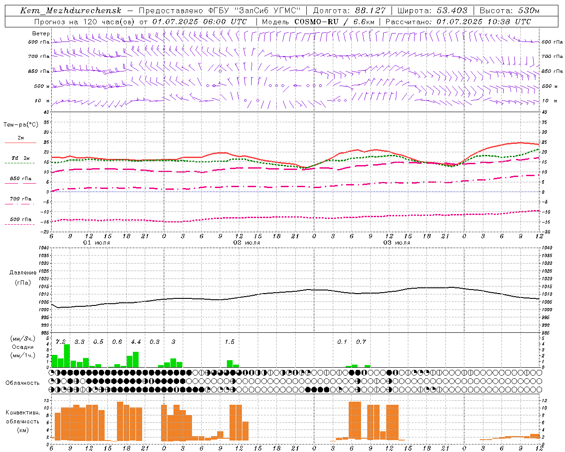
Task: Click the 700 гПа temperature legend entry
Action: pos(21,199)
